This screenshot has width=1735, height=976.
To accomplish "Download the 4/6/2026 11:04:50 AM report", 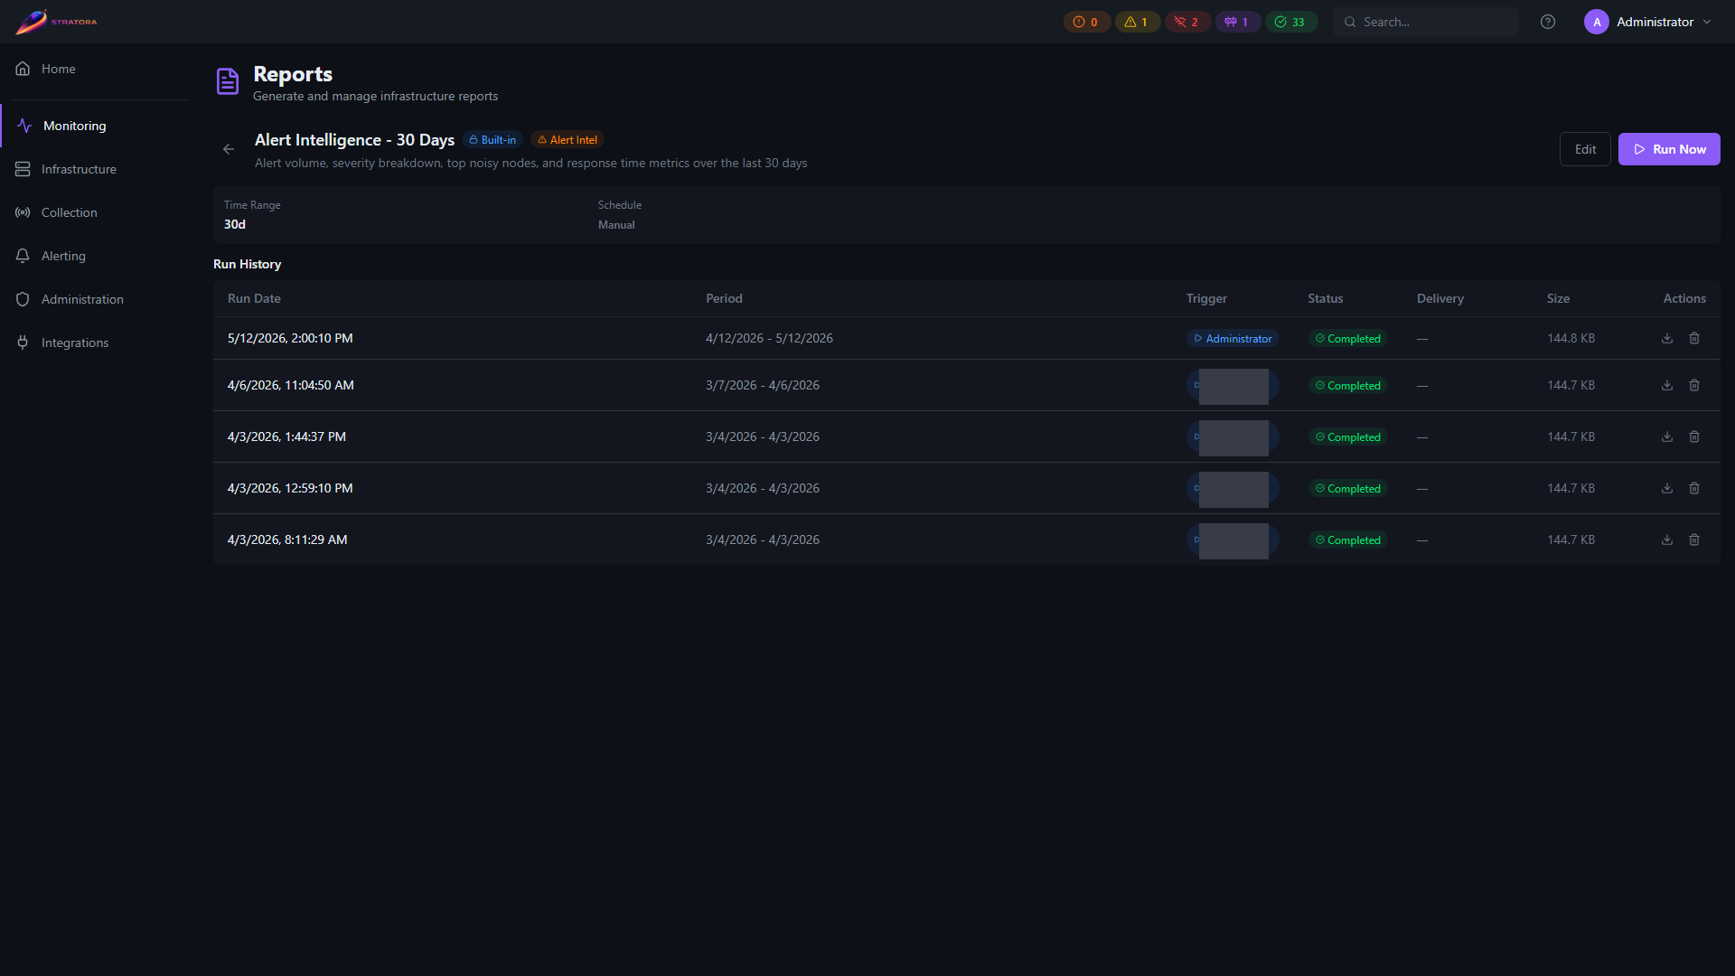I will pos(1667,385).
